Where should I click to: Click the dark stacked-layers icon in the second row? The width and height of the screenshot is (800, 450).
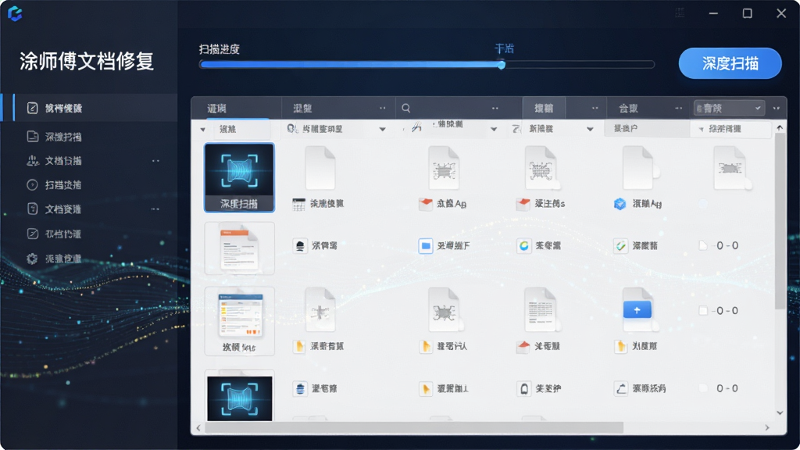click(300, 246)
